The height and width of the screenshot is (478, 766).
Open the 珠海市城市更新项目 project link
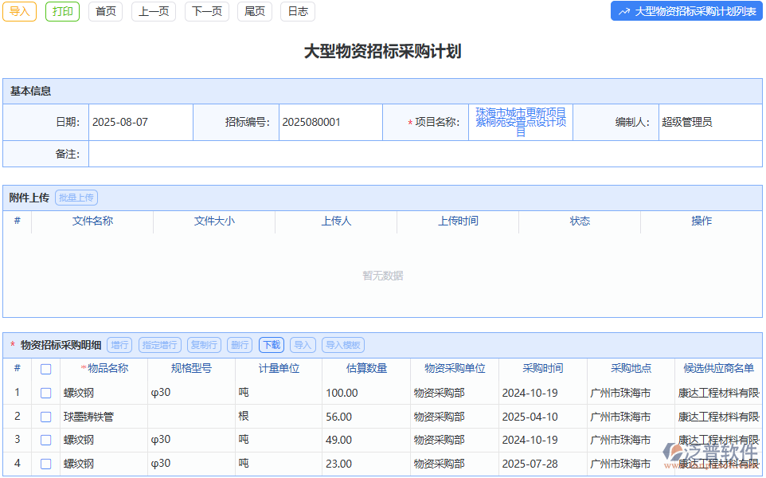tap(521, 121)
